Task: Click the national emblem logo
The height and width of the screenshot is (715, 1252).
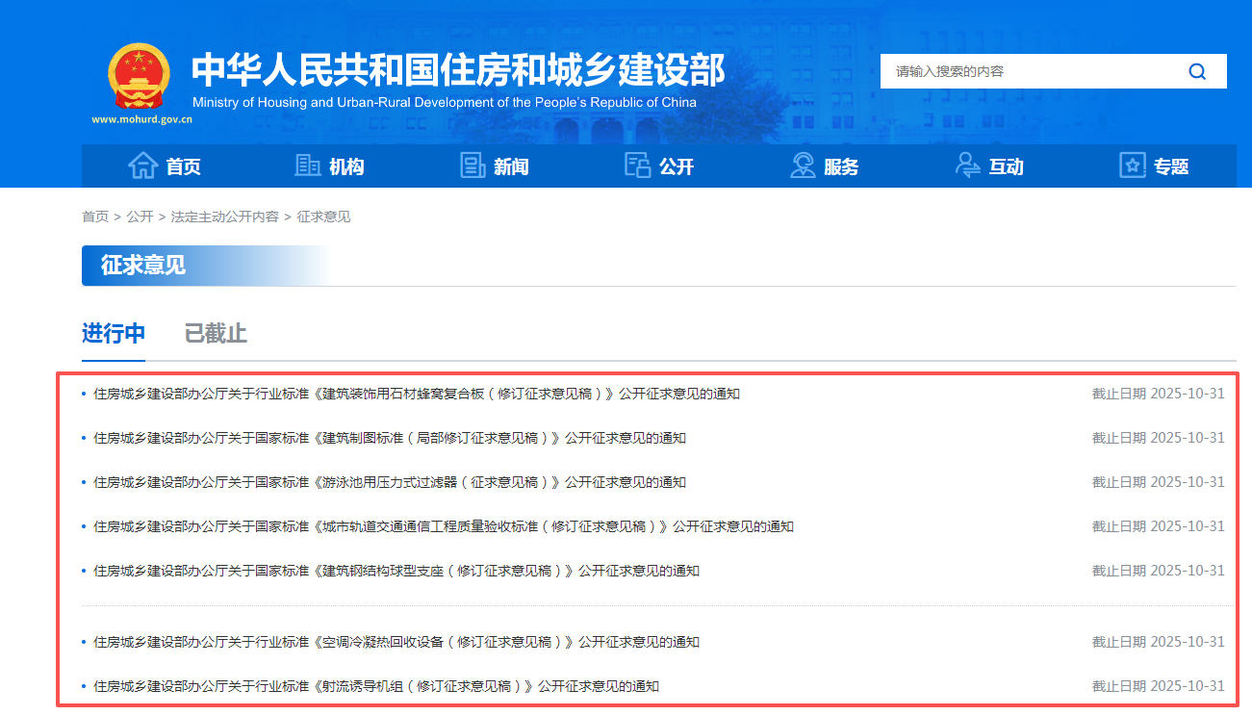Action: pyautogui.click(x=140, y=76)
